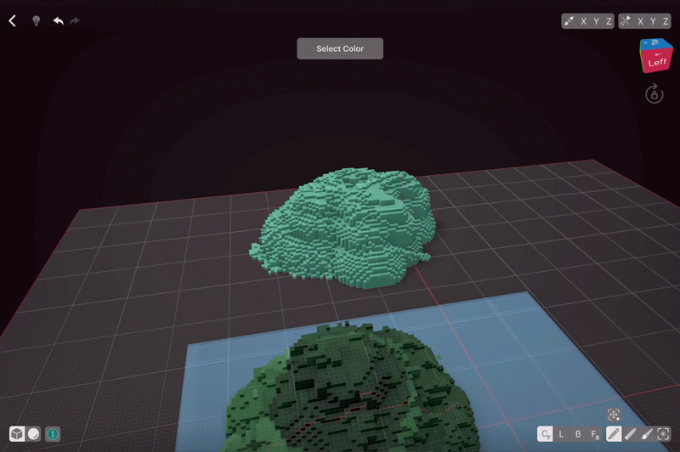Viewport: 680px width, 452px height.
Task: Select the eraser tool
Action: click(x=630, y=434)
